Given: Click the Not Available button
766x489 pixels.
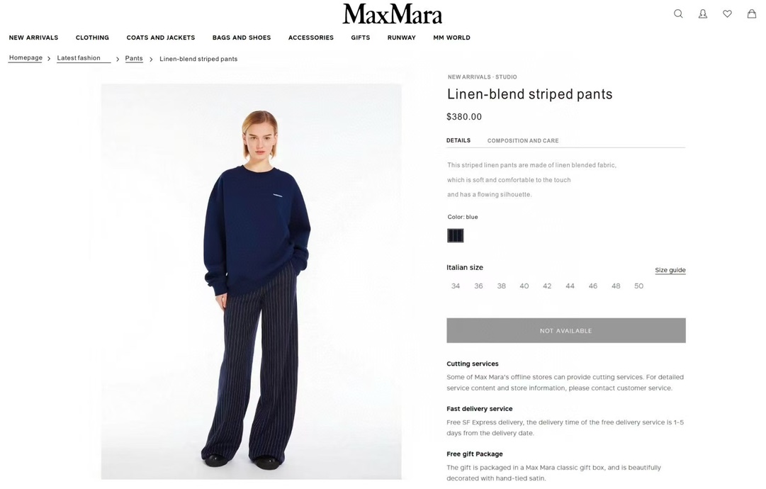Looking at the screenshot, I should [x=565, y=330].
